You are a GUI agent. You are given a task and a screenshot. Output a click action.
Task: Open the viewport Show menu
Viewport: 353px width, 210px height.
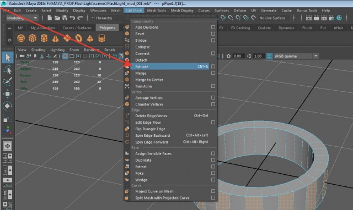click(74, 50)
